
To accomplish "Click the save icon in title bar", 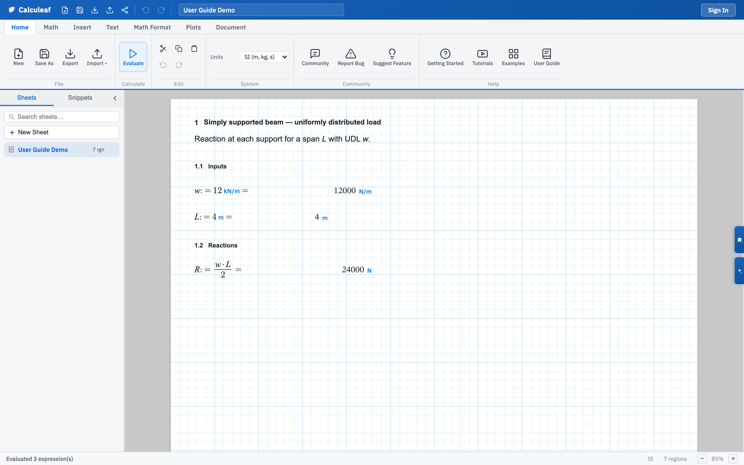I will [x=80, y=10].
